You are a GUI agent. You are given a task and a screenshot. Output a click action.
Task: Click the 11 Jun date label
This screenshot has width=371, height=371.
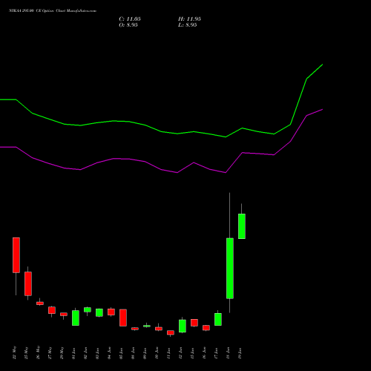coord(168,353)
